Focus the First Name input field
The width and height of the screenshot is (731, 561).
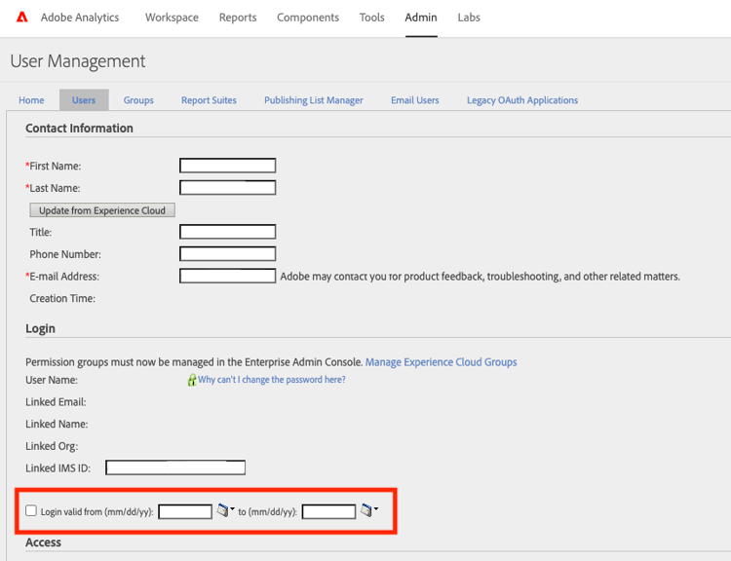point(227,166)
